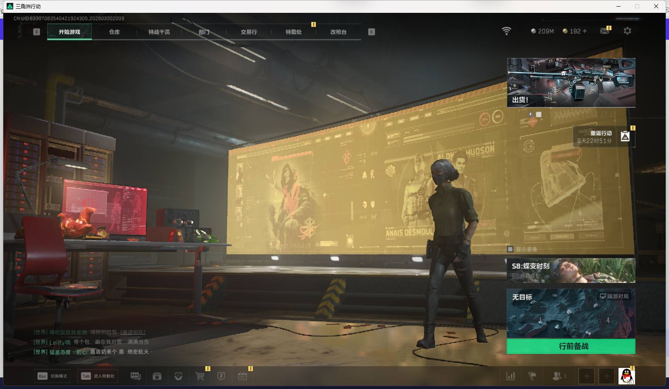The image size is (669, 389).
Task: Open the chat bubble icon in bottom bar
Action: (135, 376)
